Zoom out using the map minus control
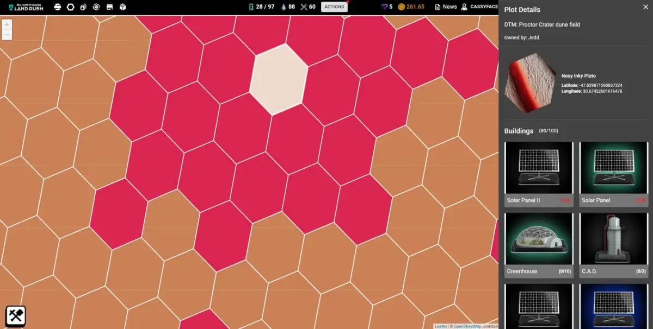653x329 pixels. pos(7,34)
